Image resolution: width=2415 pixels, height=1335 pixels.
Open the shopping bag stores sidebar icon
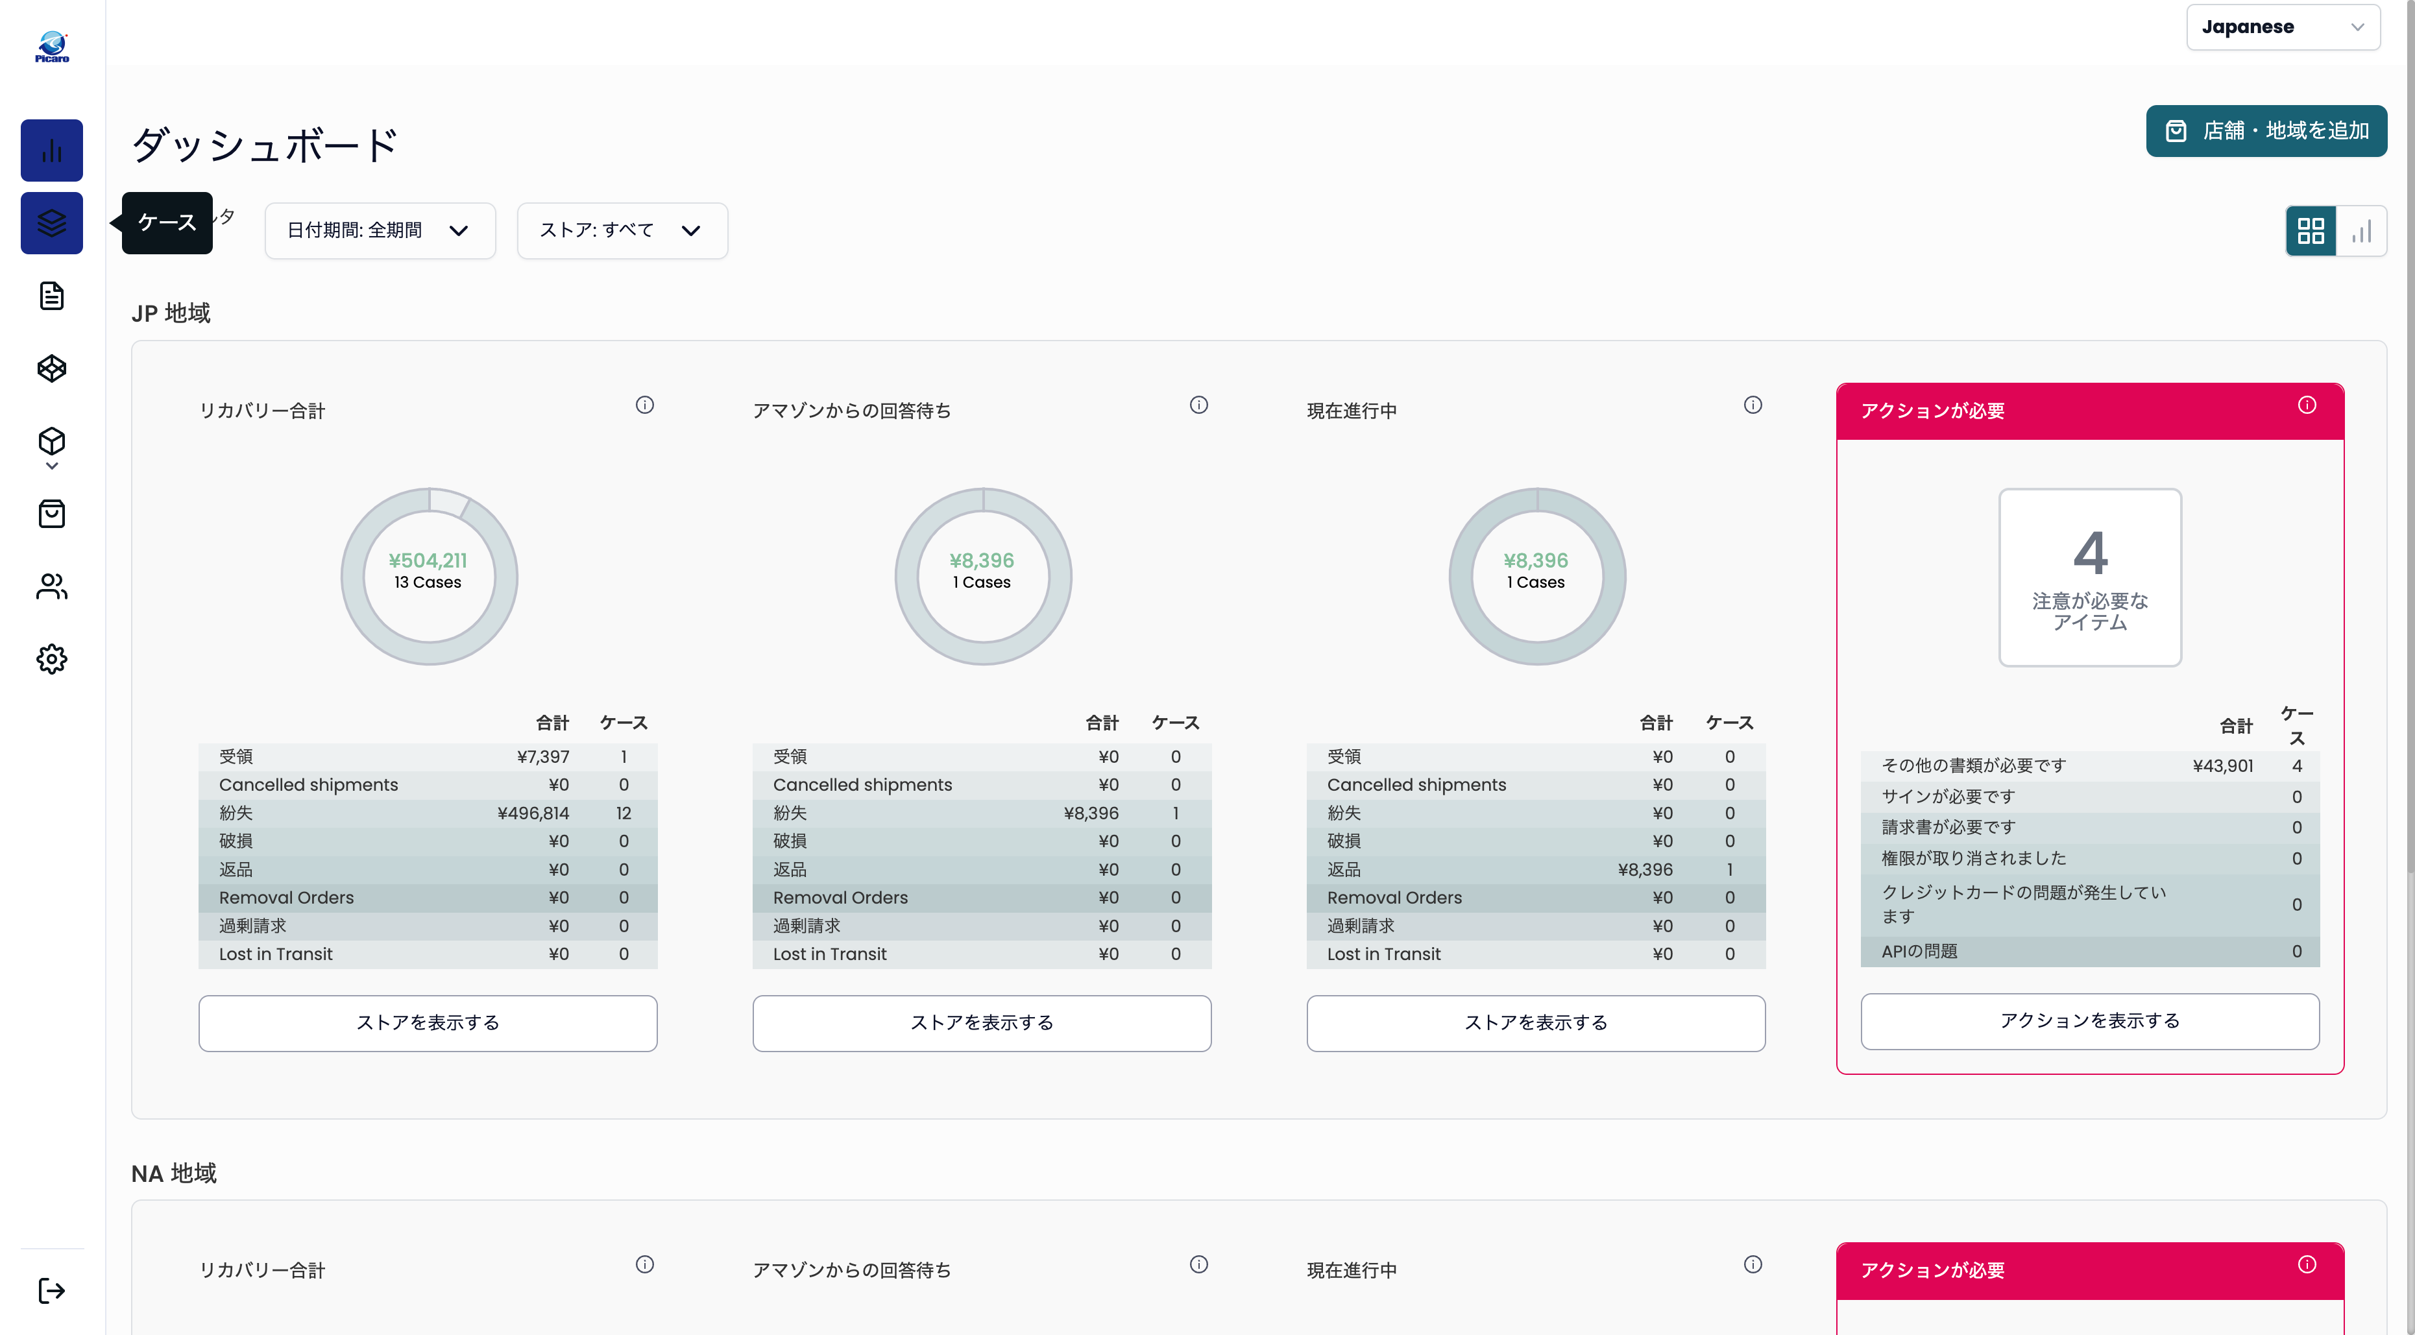click(x=51, y=514)
